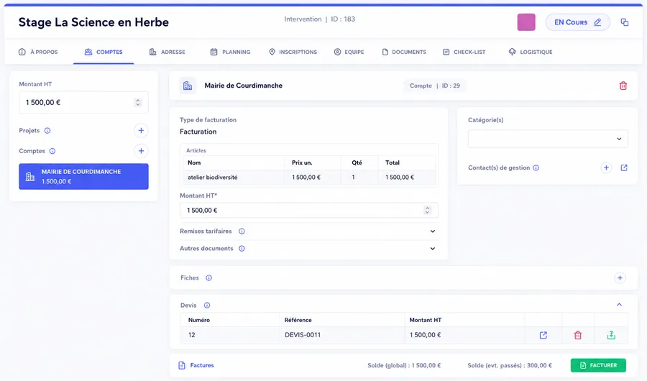This screenshot has width=647, height=381.
Task: Open quote DEVIS-0011 via the external link icon
Action: point(543,335)
